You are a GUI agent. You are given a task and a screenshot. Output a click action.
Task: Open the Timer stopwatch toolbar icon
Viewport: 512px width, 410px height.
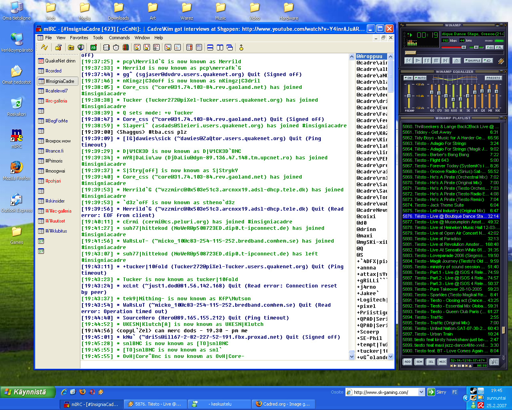pos(116,47)
